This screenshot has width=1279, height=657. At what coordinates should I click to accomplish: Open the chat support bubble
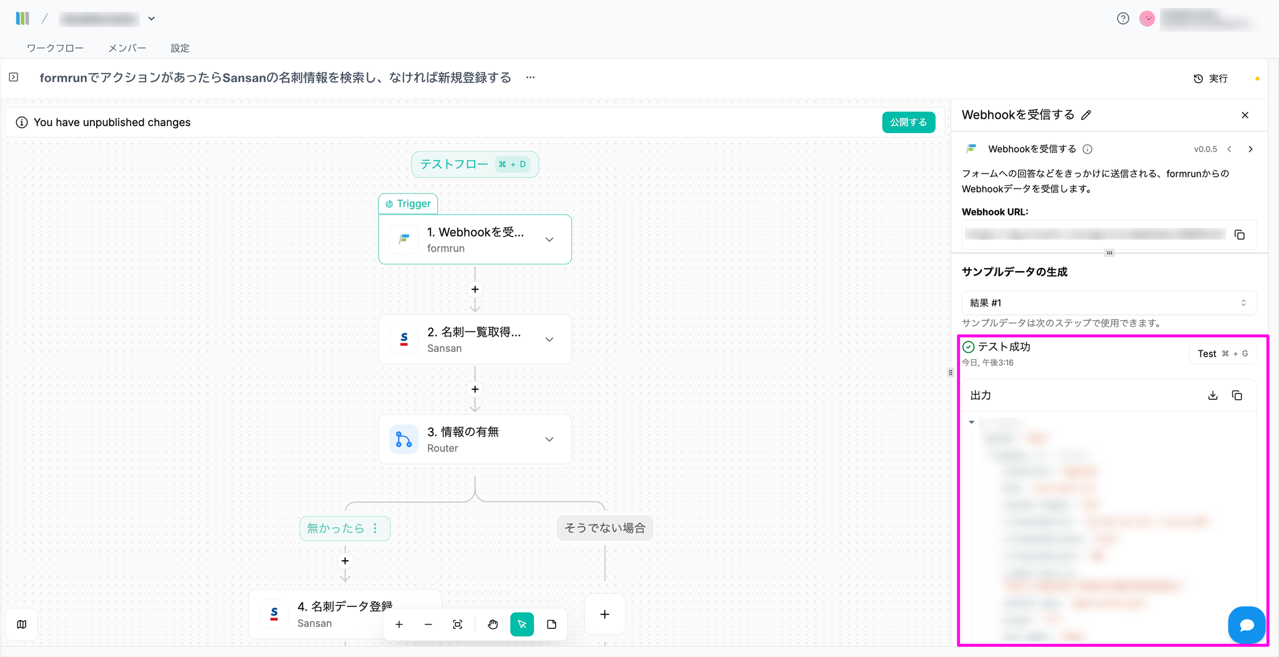click(x=1247, y=625)
